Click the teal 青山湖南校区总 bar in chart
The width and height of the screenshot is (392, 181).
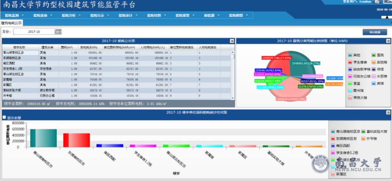44,138
